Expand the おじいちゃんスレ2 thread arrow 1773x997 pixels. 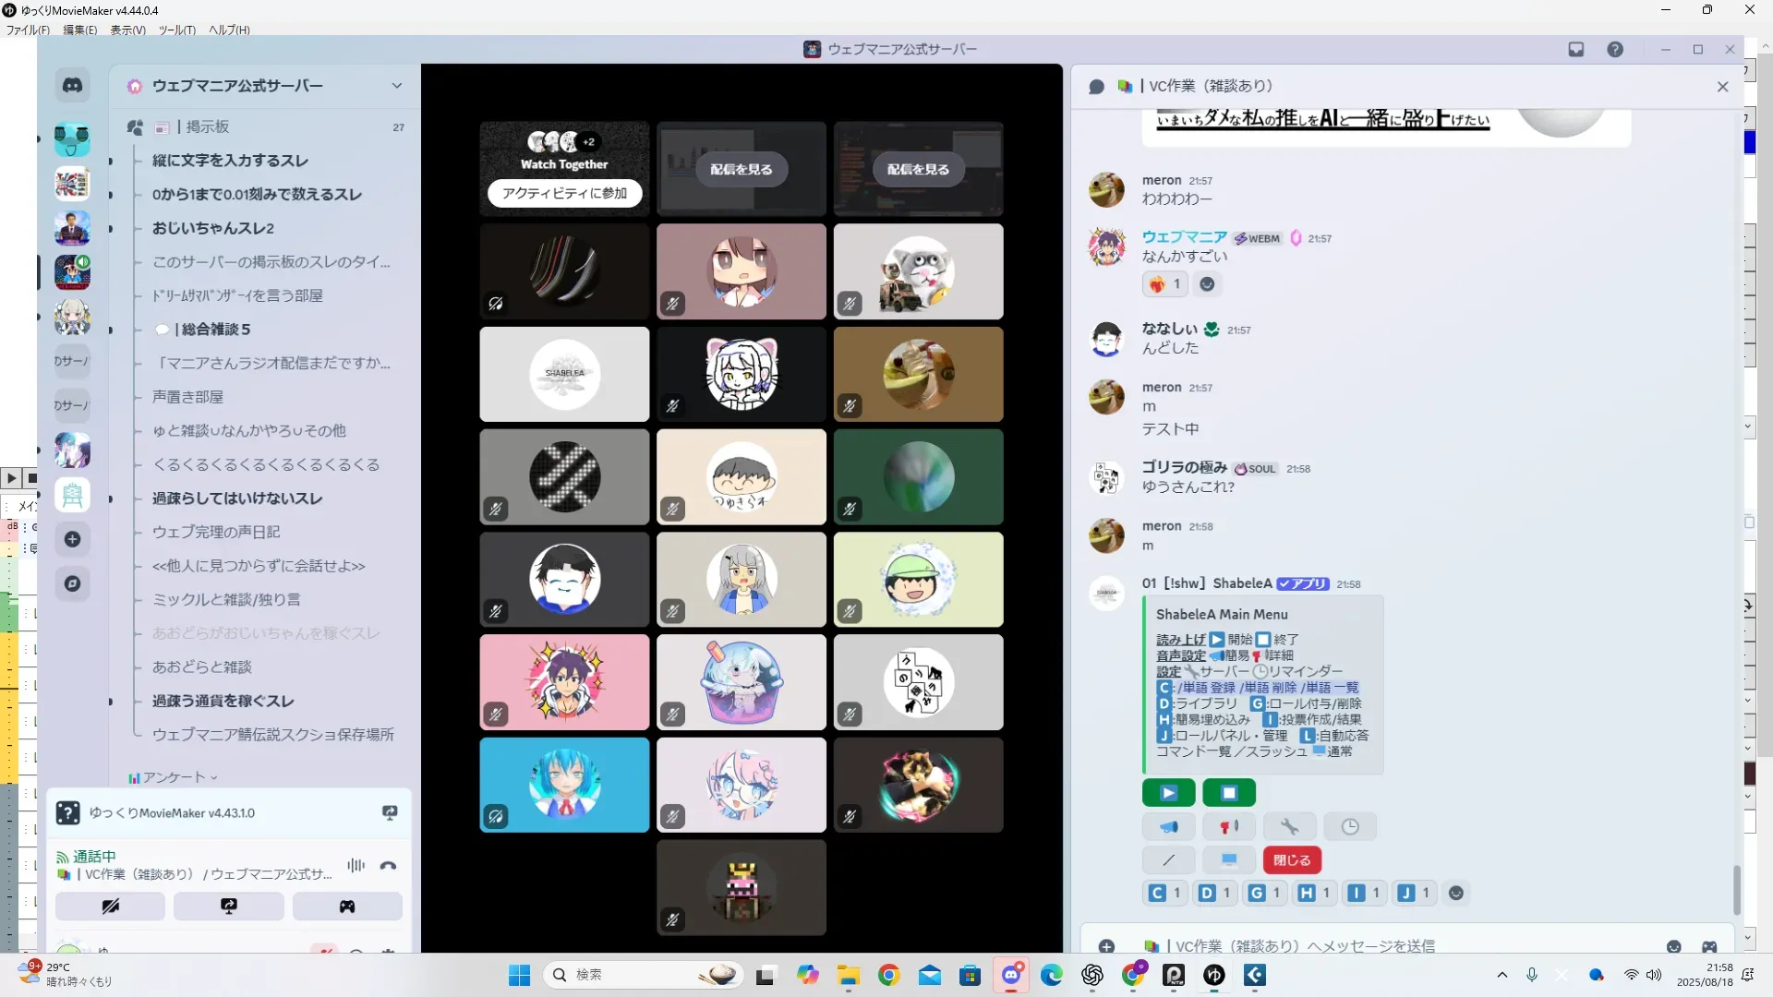(x=111, y=229)
